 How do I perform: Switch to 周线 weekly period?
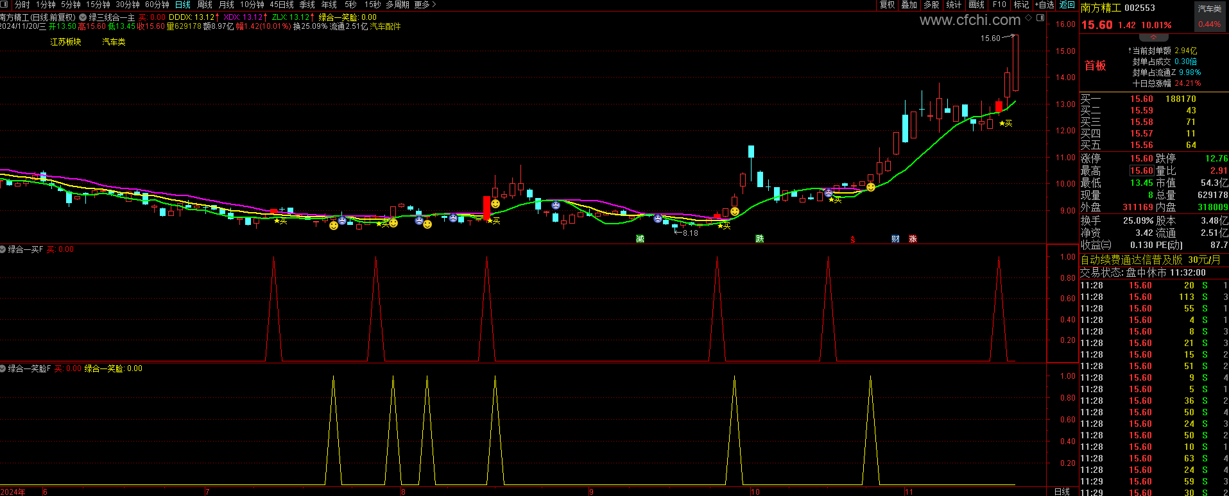[205, 4]
